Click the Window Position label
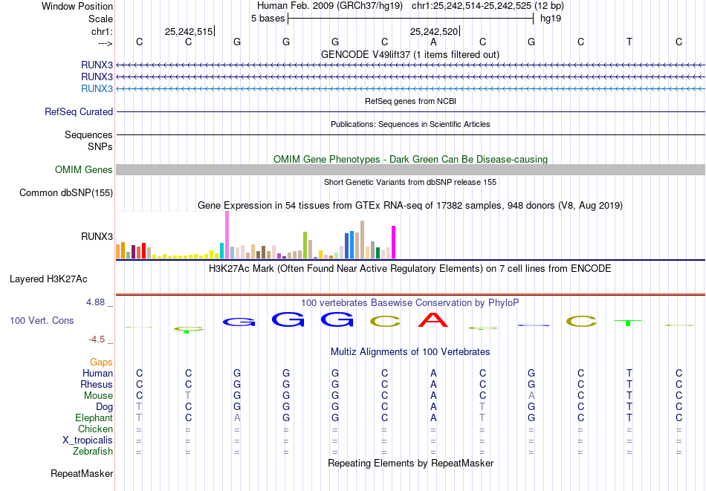This screenshot has width=706, height=491. pyautogui.click(x=77, y=6)
